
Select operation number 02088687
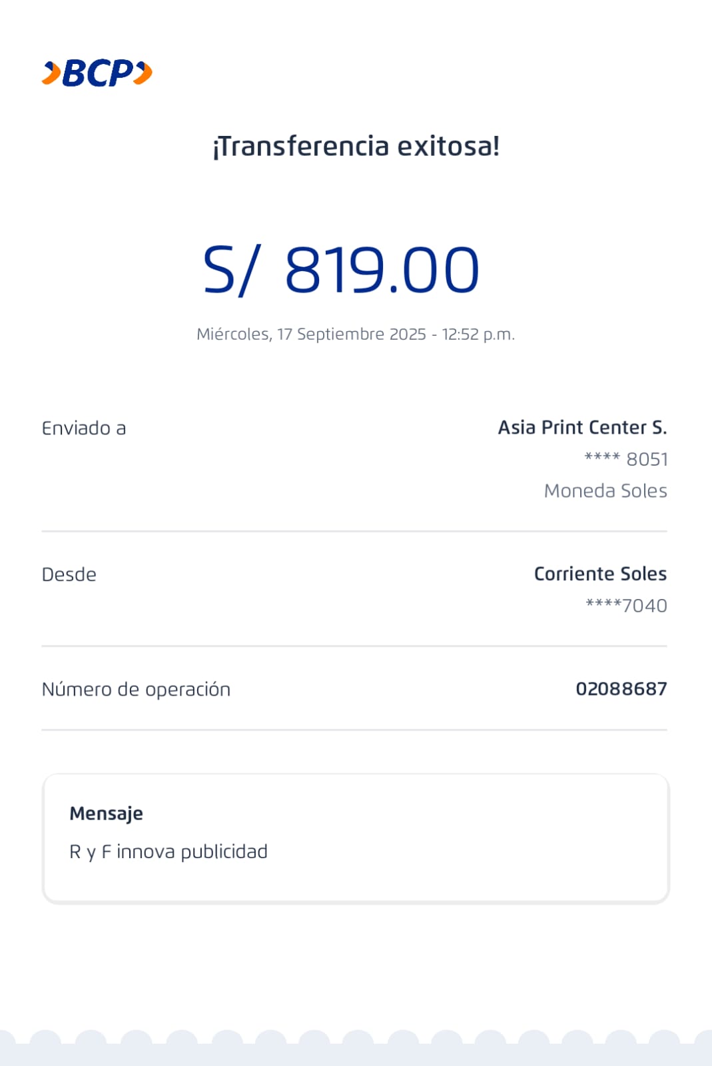click(621, 689)
